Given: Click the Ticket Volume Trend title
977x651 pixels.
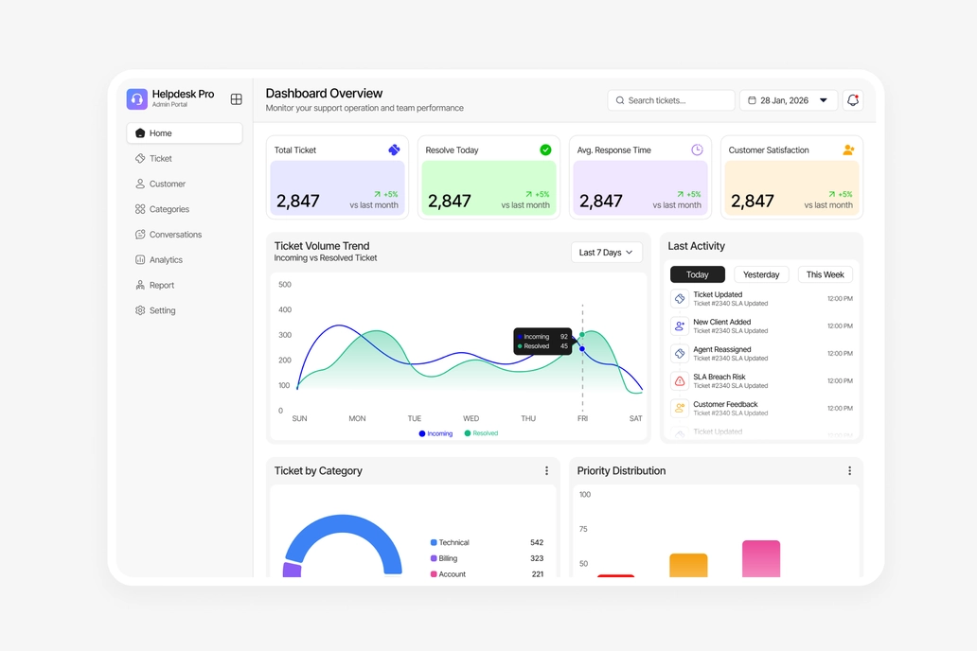Looking at the screenshot, I should 322,246.
